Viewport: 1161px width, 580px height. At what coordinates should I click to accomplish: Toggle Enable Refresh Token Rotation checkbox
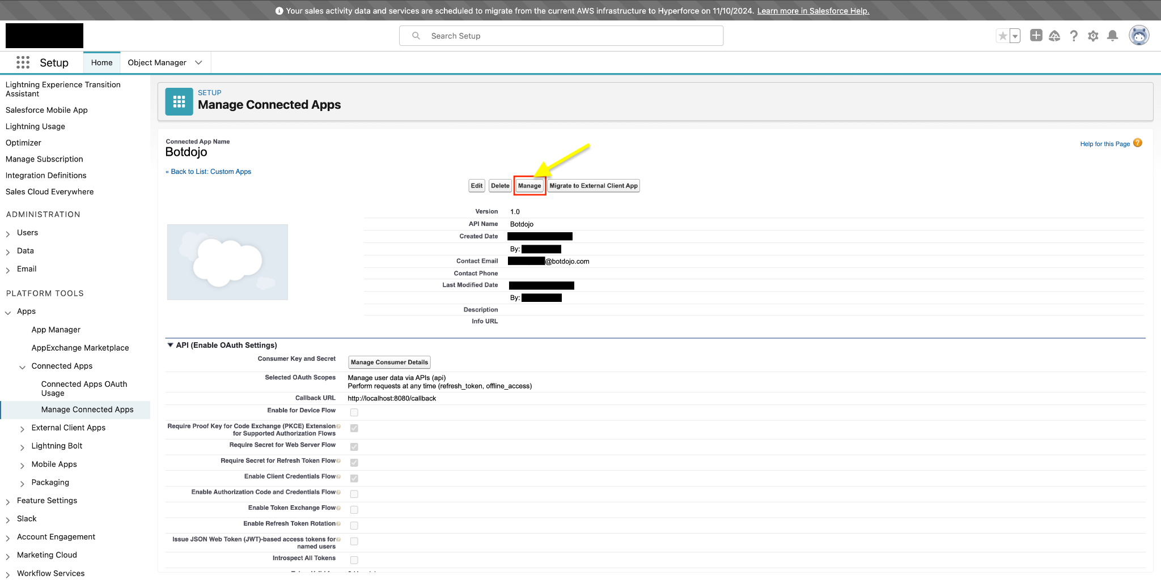tap(354, 526)
